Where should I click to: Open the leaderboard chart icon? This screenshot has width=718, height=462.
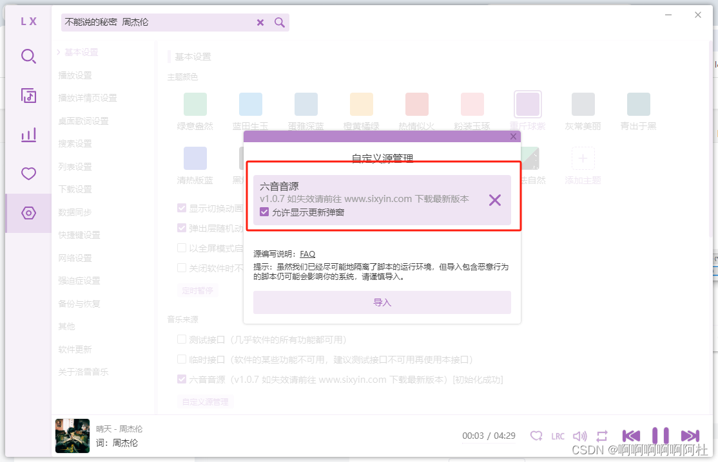(28, 135)
